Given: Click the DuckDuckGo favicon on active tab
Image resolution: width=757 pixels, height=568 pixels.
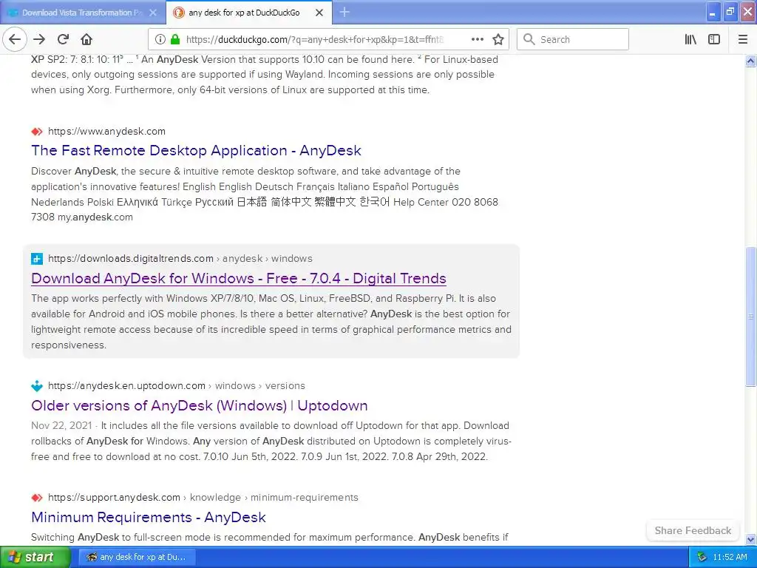Looking at the screenshot, I should (x=179, y=13).
